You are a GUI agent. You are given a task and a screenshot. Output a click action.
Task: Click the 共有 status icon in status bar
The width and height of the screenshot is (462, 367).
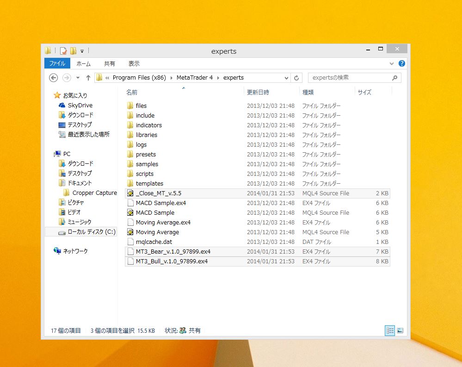tap(183, 330)
